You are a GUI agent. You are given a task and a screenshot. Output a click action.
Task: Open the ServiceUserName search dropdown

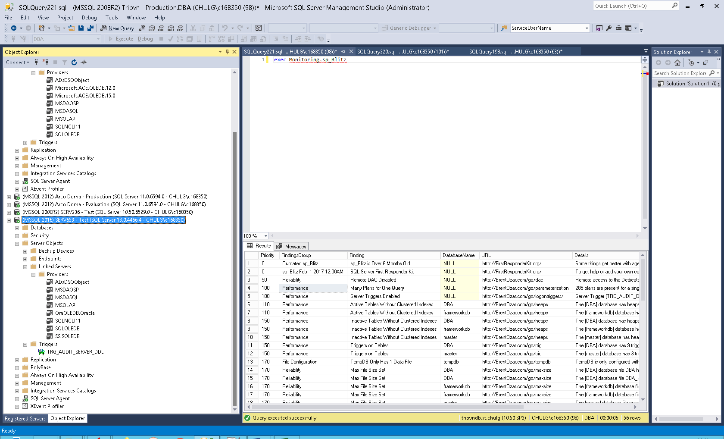[x=587, y=28]
